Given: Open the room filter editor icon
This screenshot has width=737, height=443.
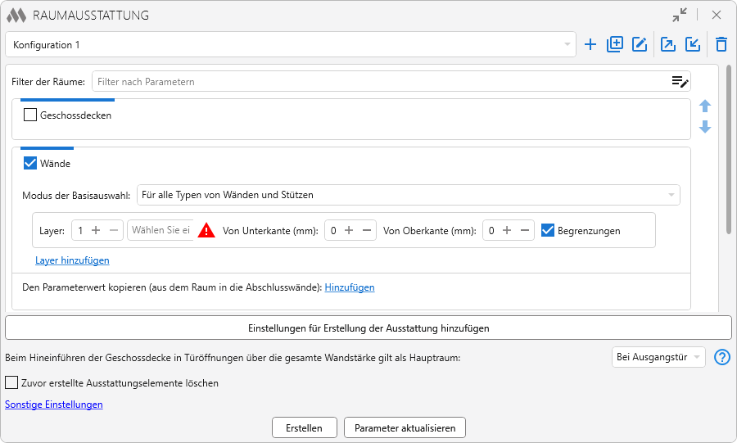Looking at the screenshot, I should click(680, 81).
